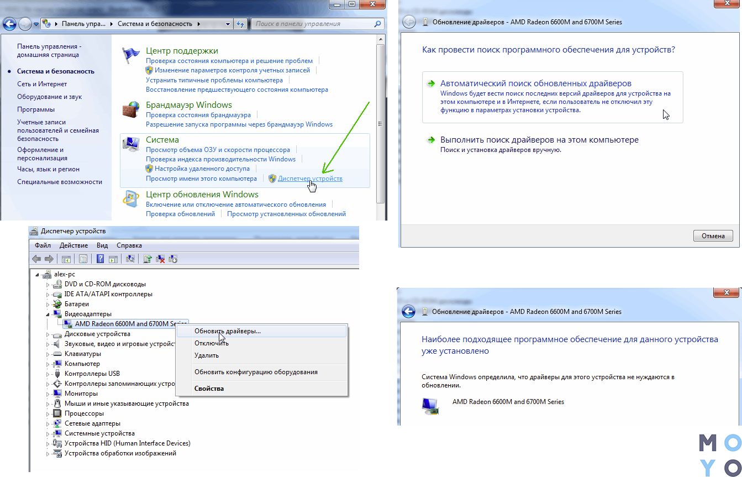Expand the Сетевые адаптеры node
This screenshot has width=742, height=477.
coord(48,423)
